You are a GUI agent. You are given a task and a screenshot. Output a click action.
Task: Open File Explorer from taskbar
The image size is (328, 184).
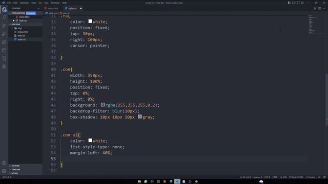(x=139, y=181)
